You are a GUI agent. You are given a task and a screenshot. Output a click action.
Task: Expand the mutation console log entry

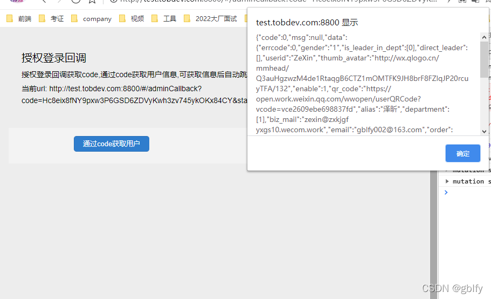click(447, 181)
